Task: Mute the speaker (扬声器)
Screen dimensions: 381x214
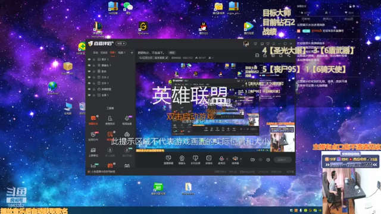Action: (235, 160)
